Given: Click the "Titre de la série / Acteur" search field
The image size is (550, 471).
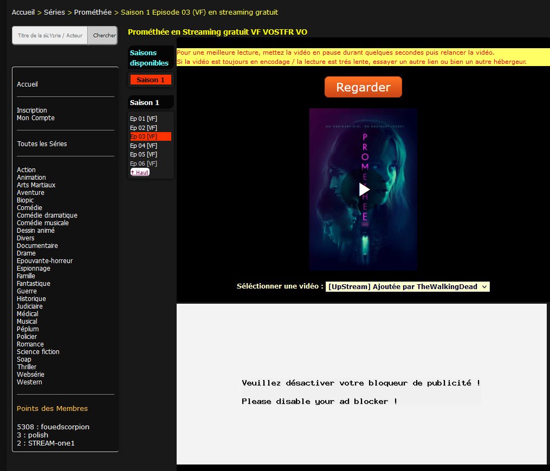Looking at the screenshot, I should [49, 35].
